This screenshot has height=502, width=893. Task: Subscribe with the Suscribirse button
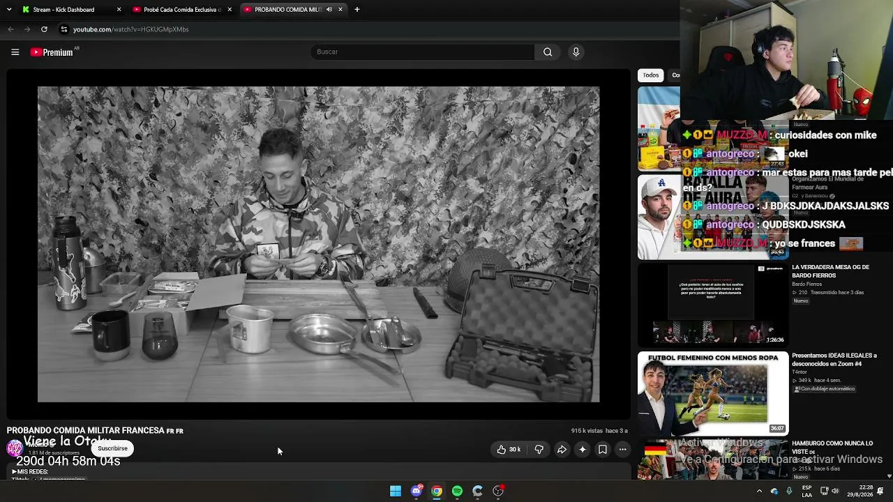[x=112, y=448]
